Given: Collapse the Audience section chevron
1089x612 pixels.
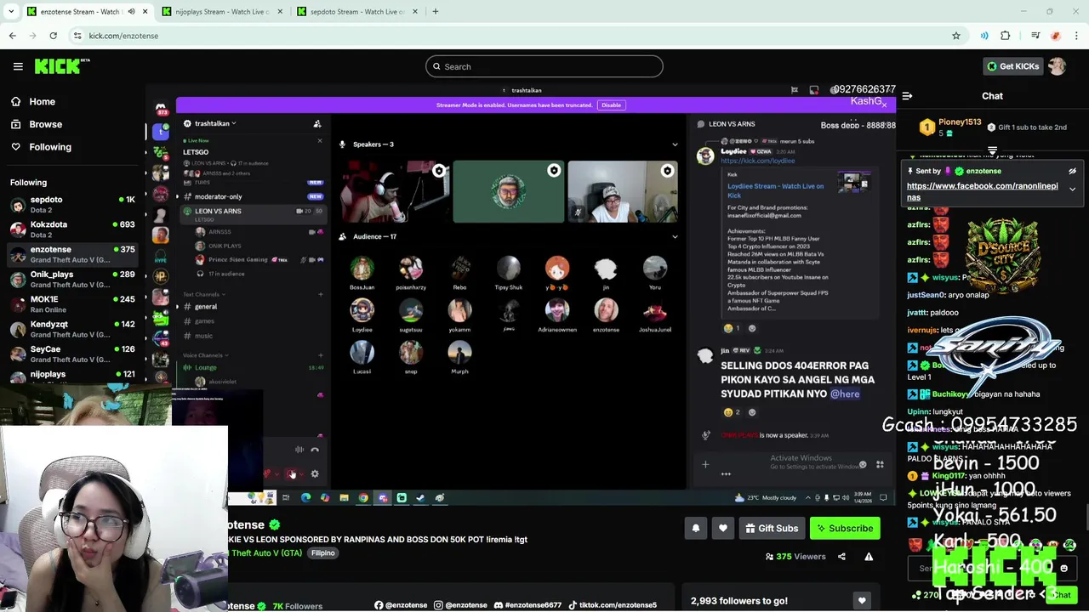Looking at the screenshot, I should point(675,237).
